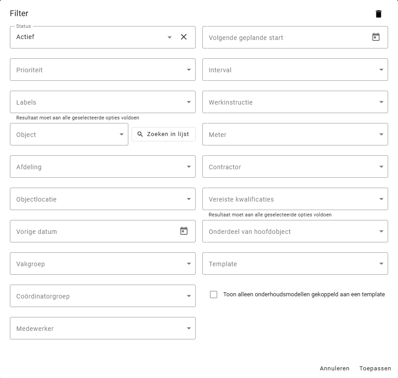The image size is (398, 378).
Task: Click inside the Vorige datum field
Action: pyautogui.click(x=90, y=232)
